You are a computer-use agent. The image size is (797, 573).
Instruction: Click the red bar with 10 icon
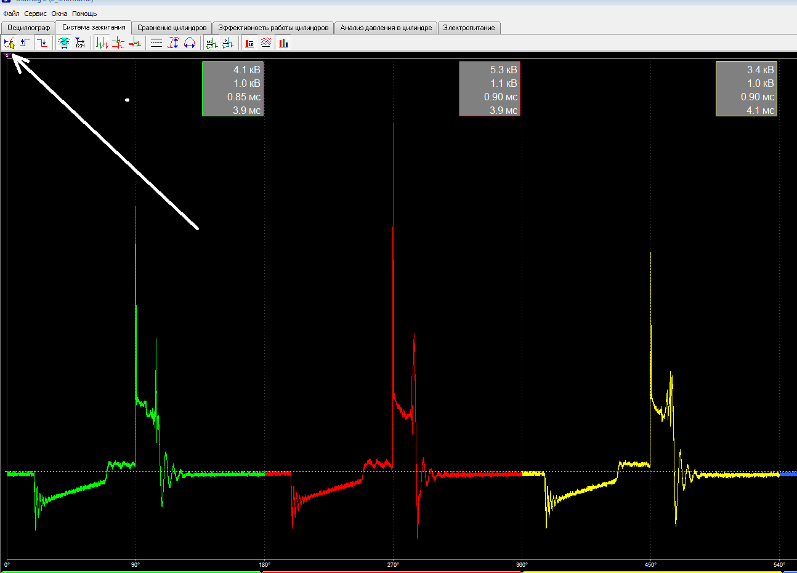click(x=249, y=43)
